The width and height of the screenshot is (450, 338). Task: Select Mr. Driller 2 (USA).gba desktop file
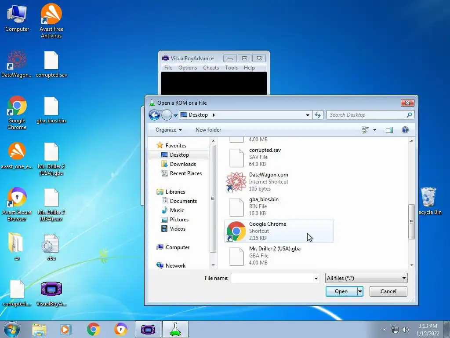51,159
